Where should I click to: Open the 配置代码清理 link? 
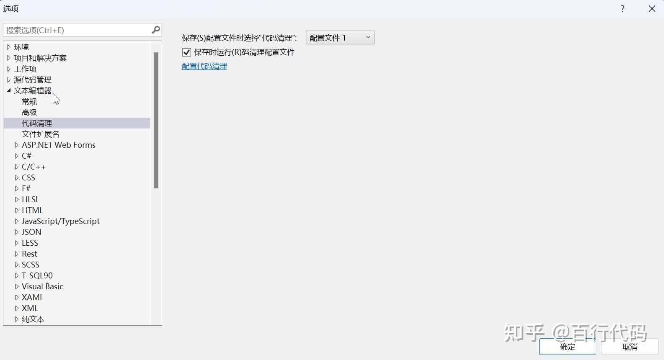click(x=204, y=66)
